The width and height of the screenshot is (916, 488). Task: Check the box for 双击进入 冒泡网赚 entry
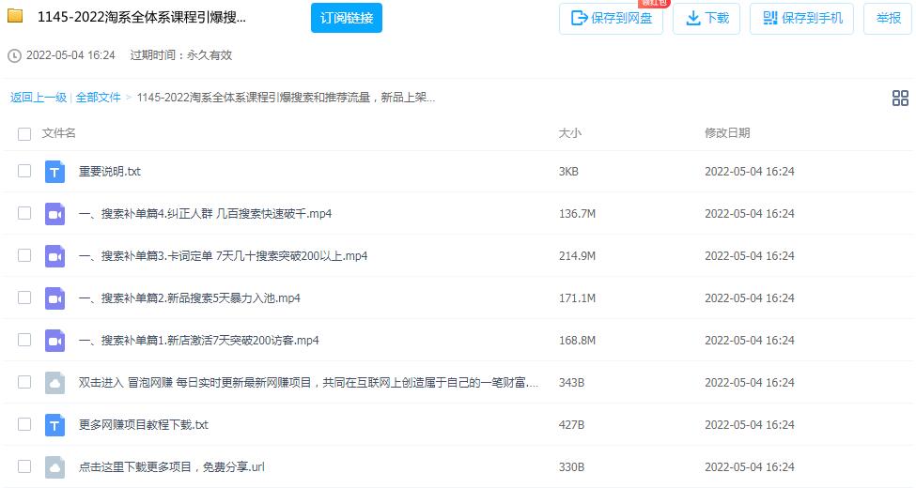tap(24, 382)
